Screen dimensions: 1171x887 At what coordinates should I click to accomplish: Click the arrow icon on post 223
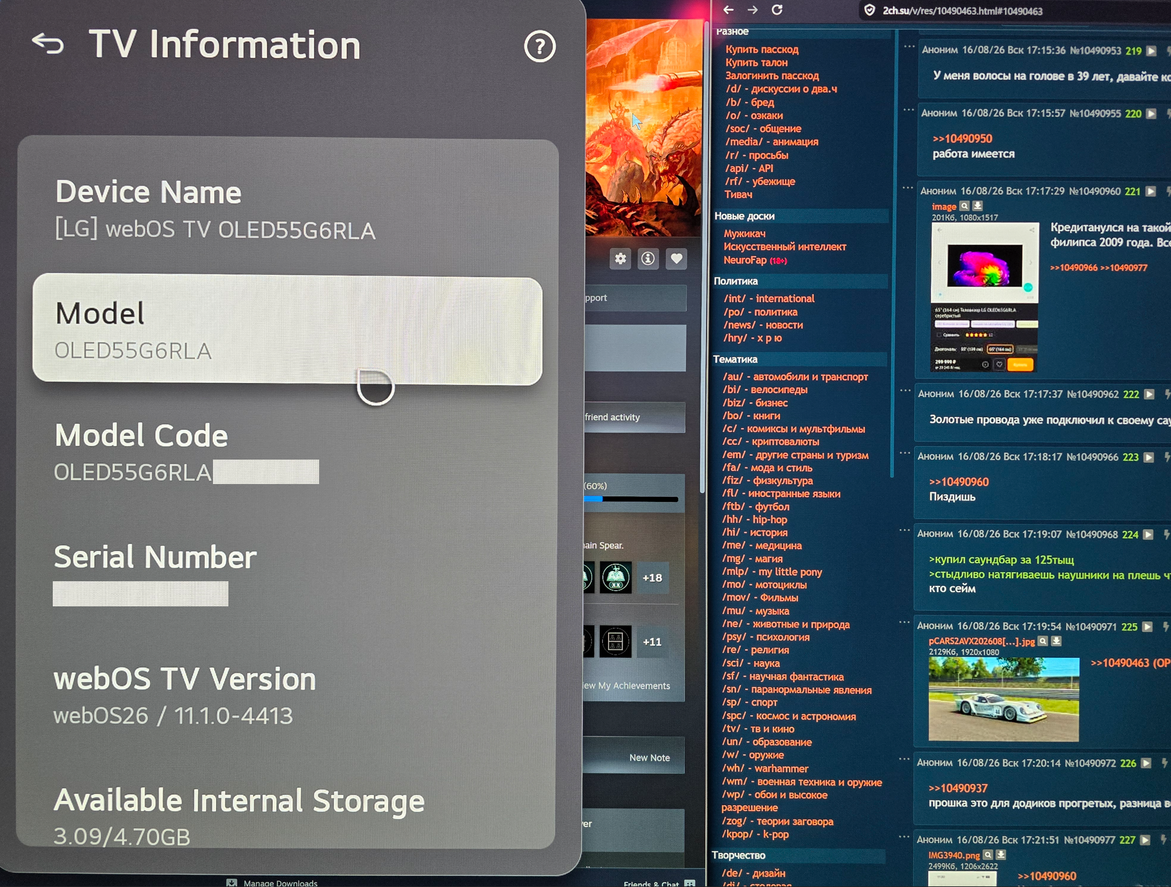pyautogui.click(x=1148, y=458)
